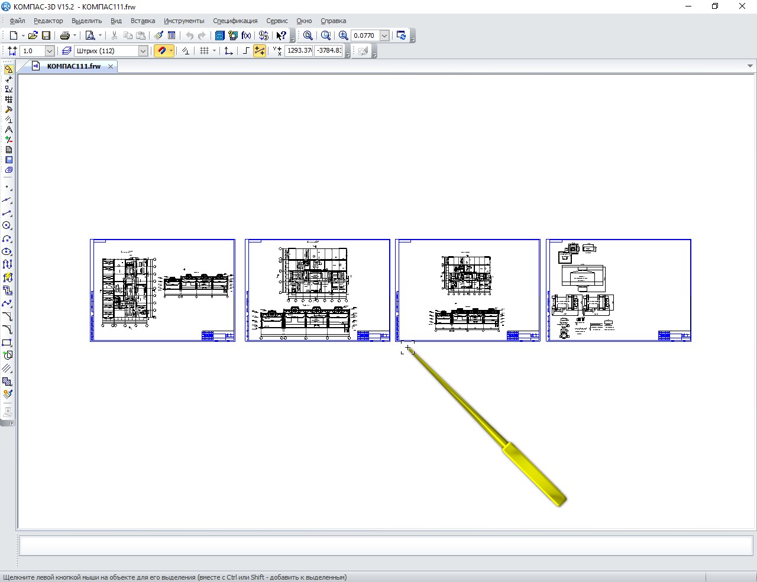The image size is (757, 582).
Task: Toggle the global snaps magnet button
Action: click(x=161, y=51)
